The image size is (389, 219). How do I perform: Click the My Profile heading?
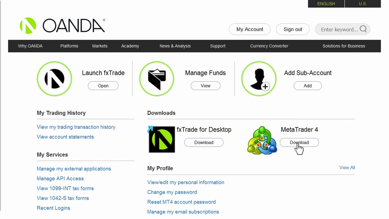160,168
